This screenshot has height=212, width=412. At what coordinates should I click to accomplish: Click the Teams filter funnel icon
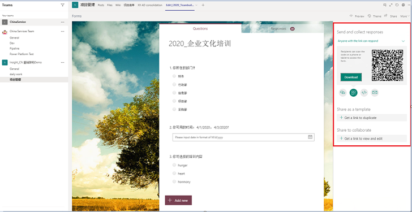[62, 5]
